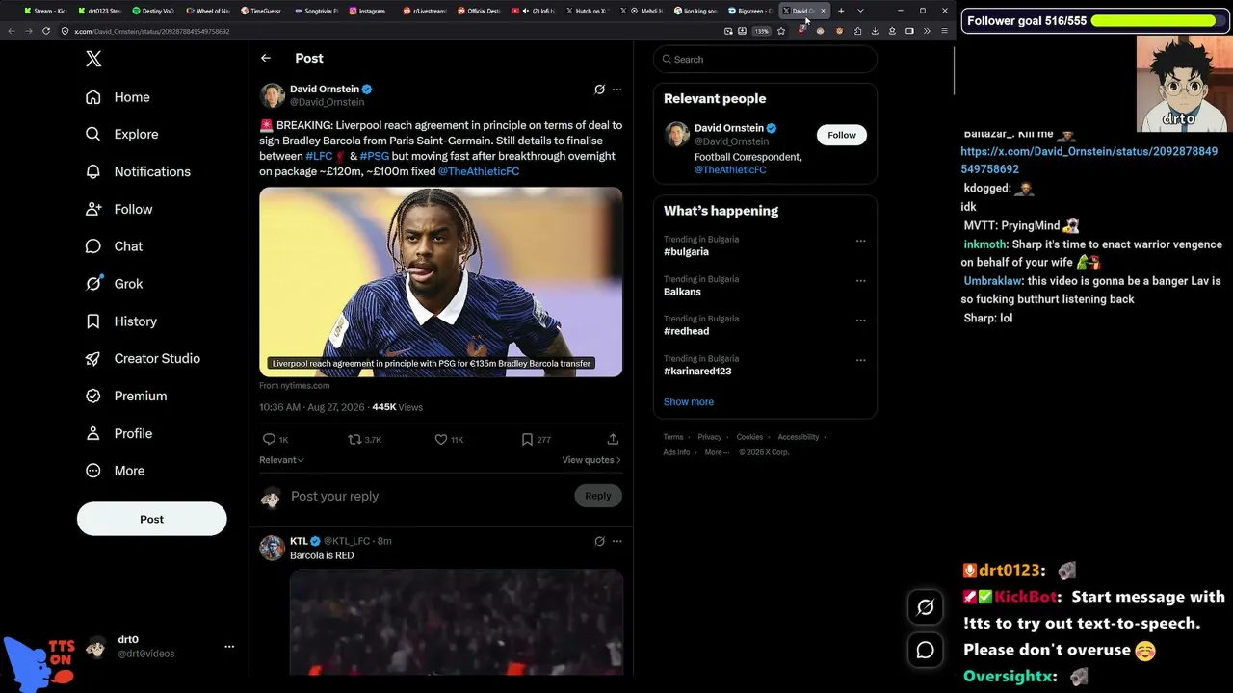Expand the More footer links
This screenshot has width=1233, height=693.
[717, 452]
